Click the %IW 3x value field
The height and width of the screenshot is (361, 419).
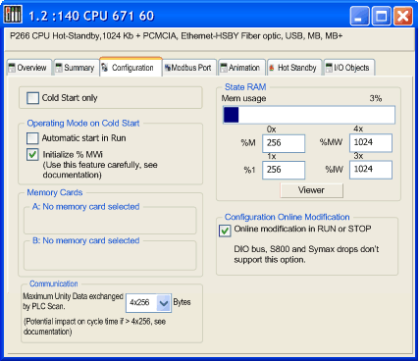tap(371, 170)
